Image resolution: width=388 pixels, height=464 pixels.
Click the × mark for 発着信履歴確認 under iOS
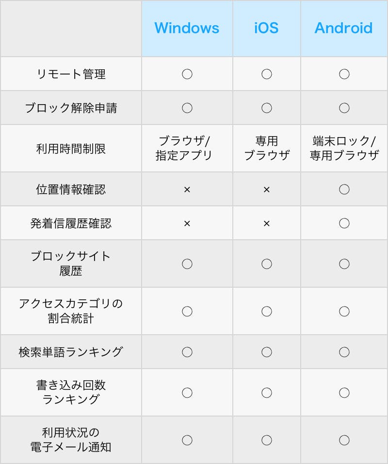click(x=266, y=223)
